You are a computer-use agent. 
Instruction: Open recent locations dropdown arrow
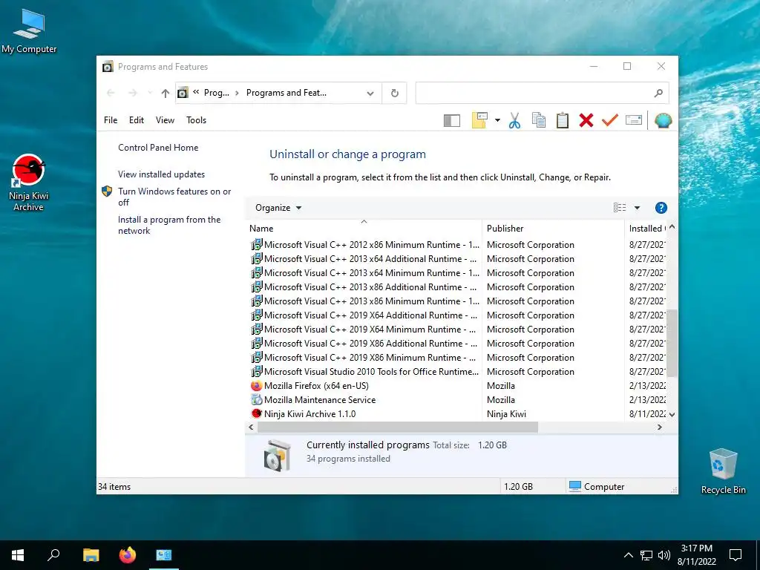click(150, 93)
